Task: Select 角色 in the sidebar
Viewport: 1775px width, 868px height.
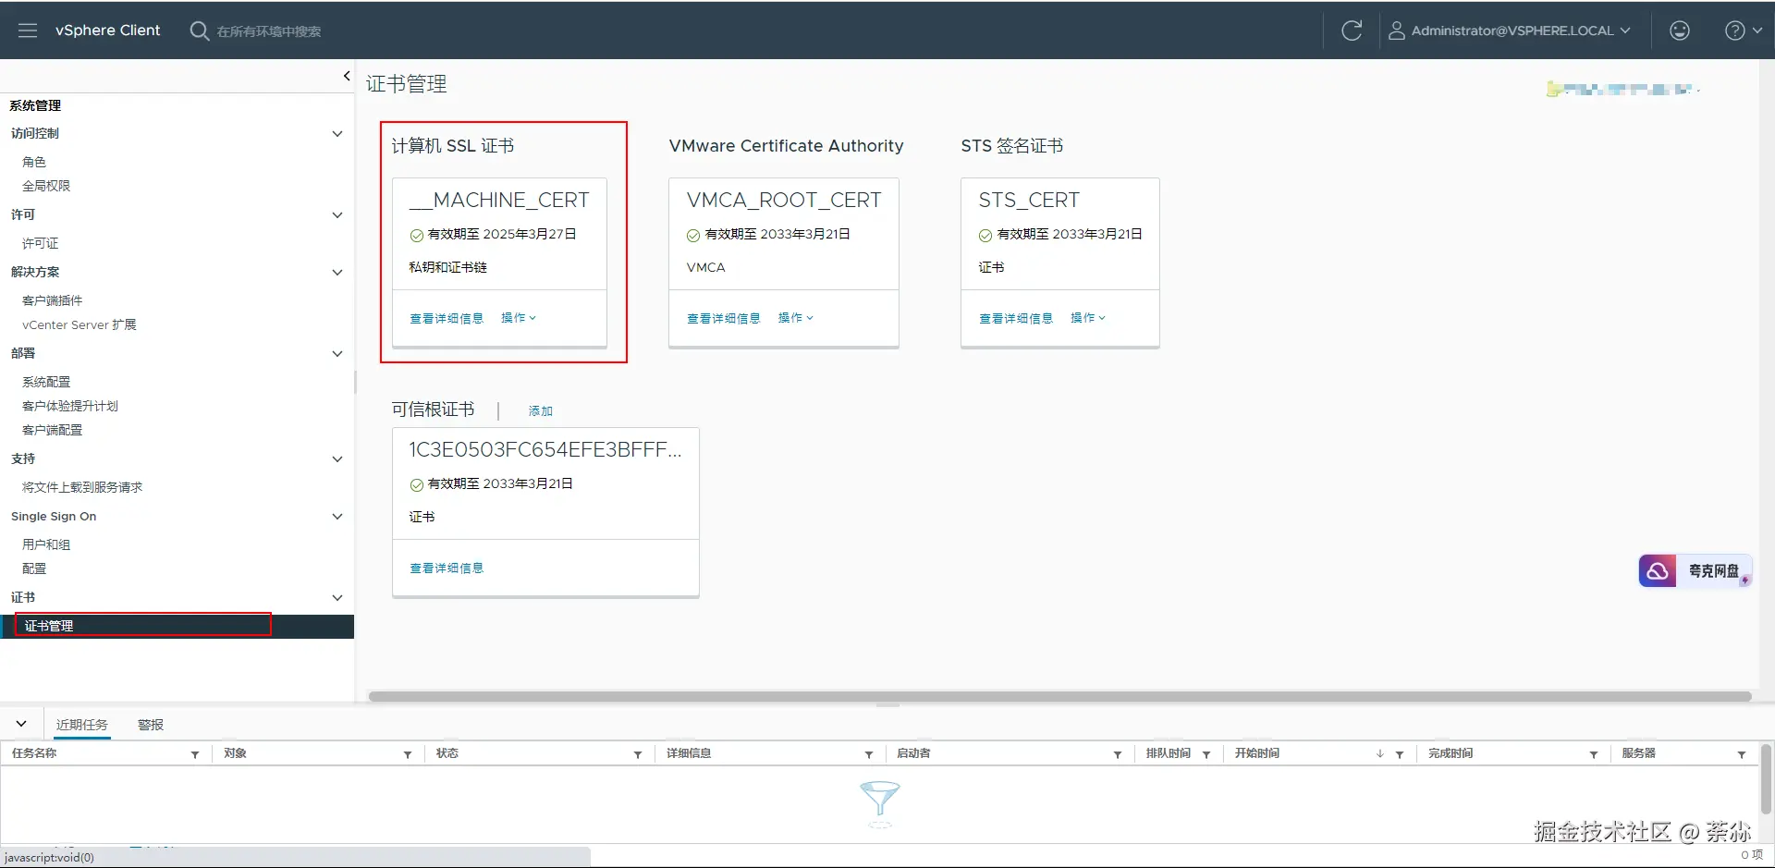Action: click(34, 162)
